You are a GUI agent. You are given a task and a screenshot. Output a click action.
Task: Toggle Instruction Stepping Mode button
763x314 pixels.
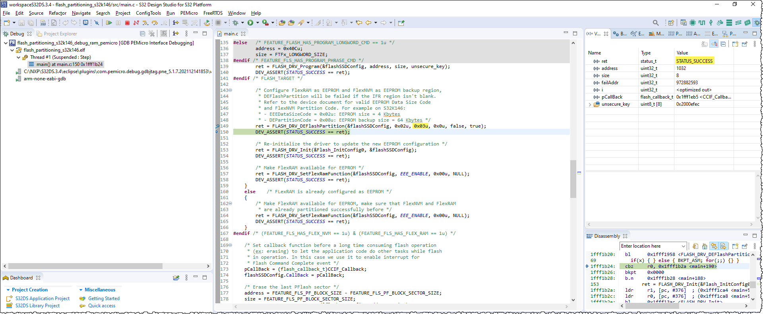pos(176,23)
